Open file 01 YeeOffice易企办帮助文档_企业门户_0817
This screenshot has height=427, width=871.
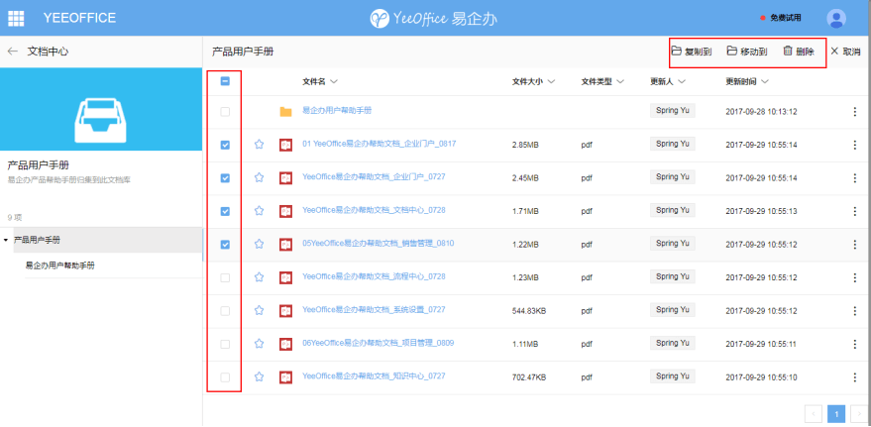[379, 144]
